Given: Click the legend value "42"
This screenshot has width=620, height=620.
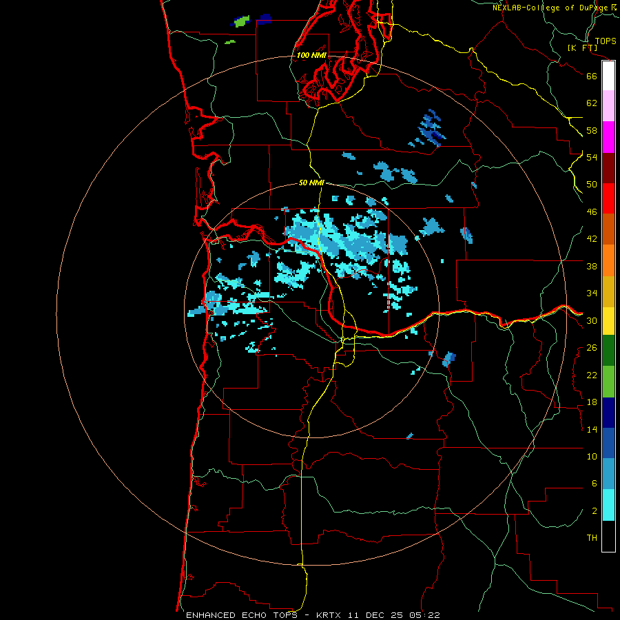Looking at the screenshot, I should coord(592,239).
